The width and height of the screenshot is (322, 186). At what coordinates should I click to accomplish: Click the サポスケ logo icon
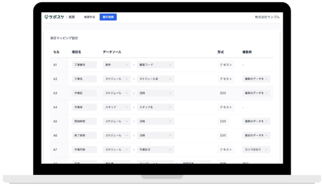point(47,17)
